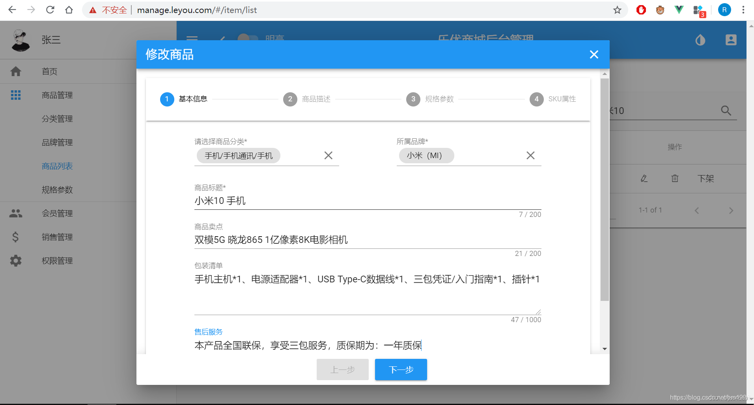Click the 张三 user avatar in sidebar

(21, 40)
